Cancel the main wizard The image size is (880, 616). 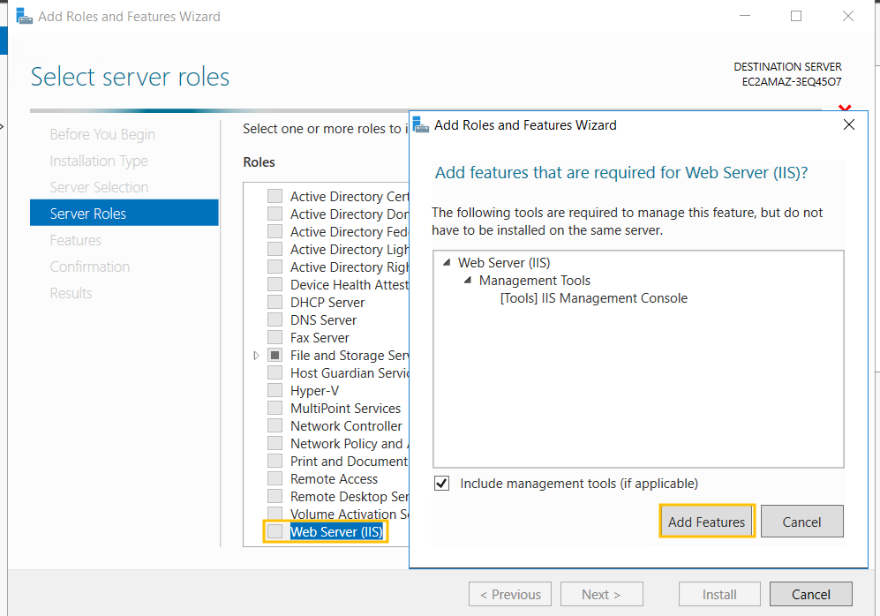(x=810, y=594)
